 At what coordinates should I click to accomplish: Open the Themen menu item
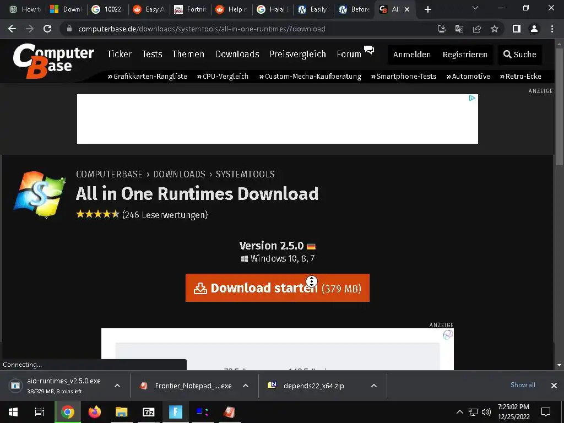coord(188,55)
